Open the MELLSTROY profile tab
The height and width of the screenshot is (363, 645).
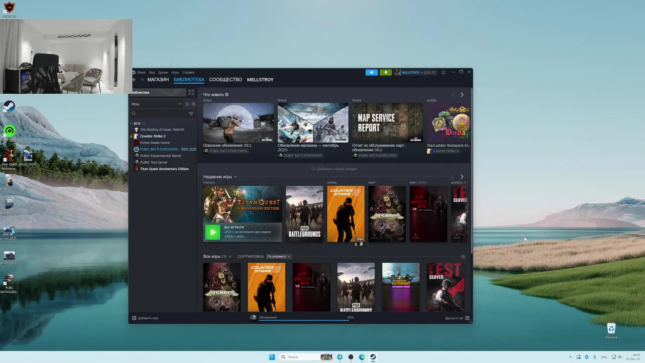pos(260,80)
